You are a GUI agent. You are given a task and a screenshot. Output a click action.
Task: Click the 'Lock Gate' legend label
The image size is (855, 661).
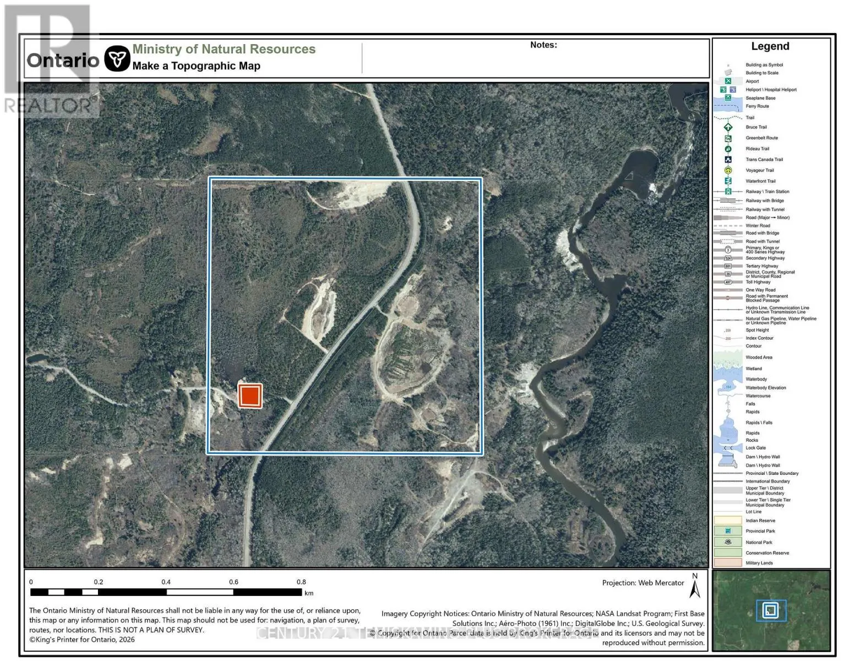(x=755, y=448)
